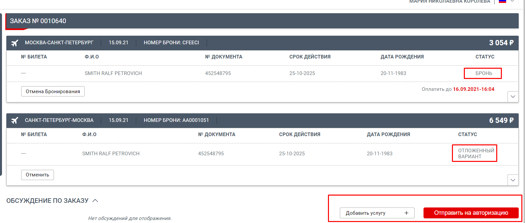The height and width of the screenshot is (223, 525).
Task: Open user profile Мария Николаевна Королева
Action: [450, 2]
